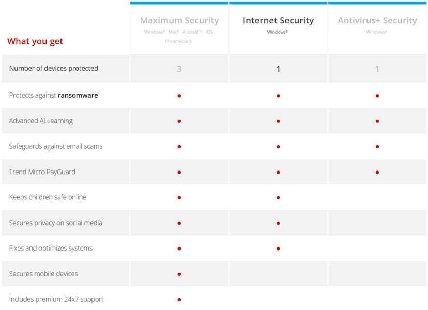Click the ransomware dot under Maximum Security
Viewport: 428px width, 310px height.
[179, 96]
